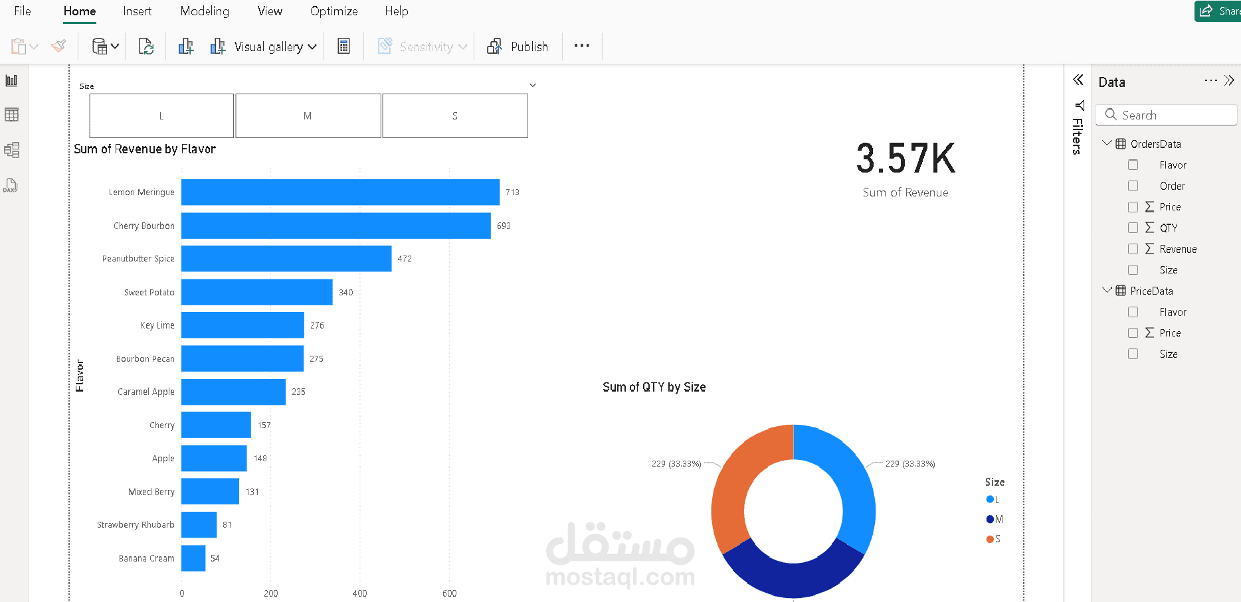
Task: Click the Visual gallery chart icon
Action: point(218,46)
